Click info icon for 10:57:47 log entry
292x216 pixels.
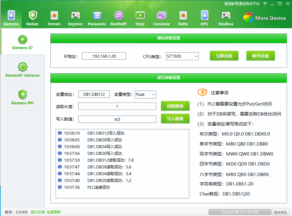[59, 167]
